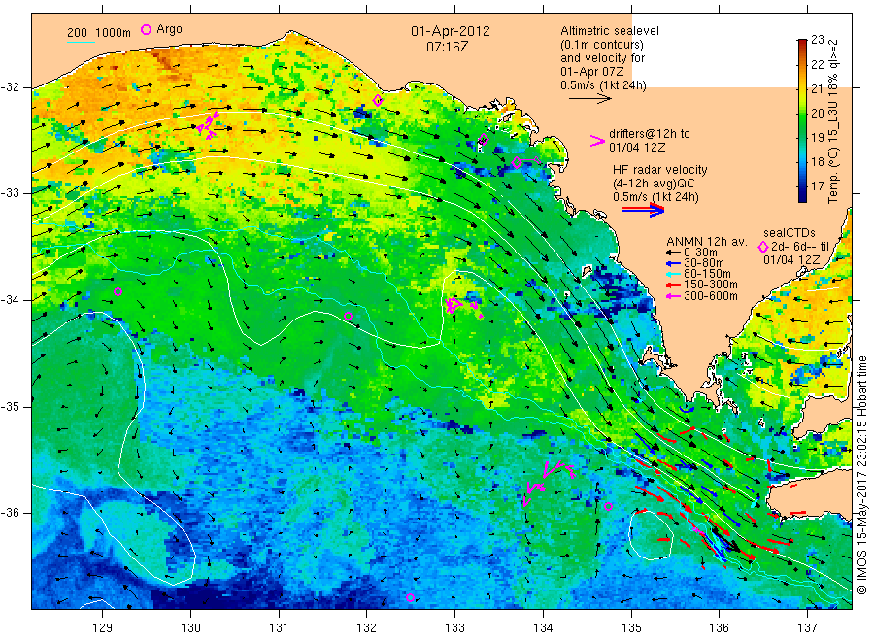
Task: Click the '0.5m/s (1kt 24h)' text under HF radar
Action: (x=655, y=197)
